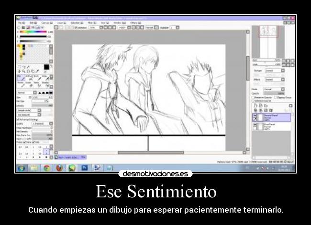Open the no texture brush dropdown
This screenshot has height=225, width=311.
(29, 115)
